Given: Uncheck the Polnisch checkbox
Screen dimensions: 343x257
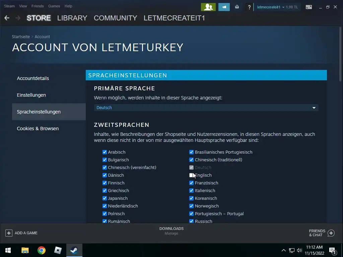Looking at the screenshot, I should pyautogui.click(x=105, y=213).
